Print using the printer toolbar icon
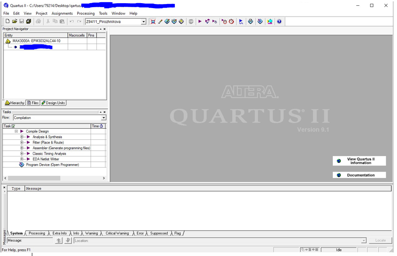The image size is (397, 256). coord(38,22)
